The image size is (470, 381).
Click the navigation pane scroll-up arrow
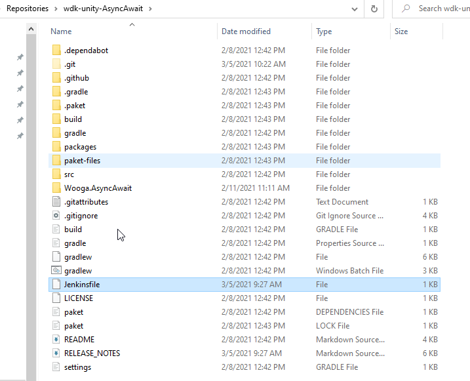click(x=31, y=29)
